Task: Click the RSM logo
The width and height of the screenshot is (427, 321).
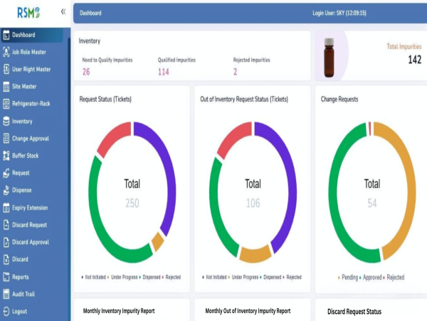Action: click(x=28, y=13)
